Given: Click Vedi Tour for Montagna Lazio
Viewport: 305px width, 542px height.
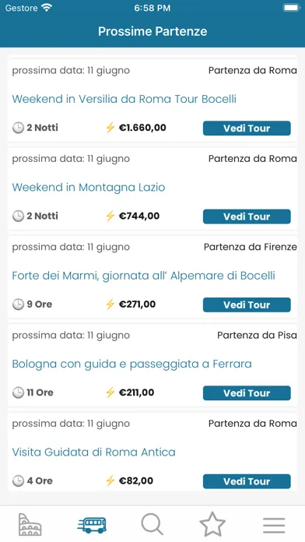Looking at the screenshot, I should tap(247, 216).
